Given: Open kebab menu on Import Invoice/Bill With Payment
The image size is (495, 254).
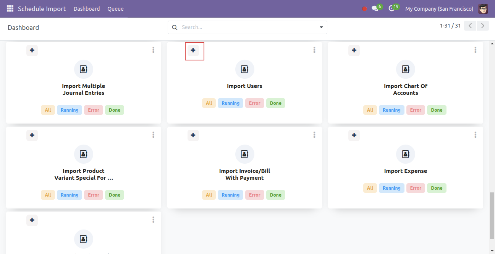Looking at the screenshot, I should coord(314,135).
